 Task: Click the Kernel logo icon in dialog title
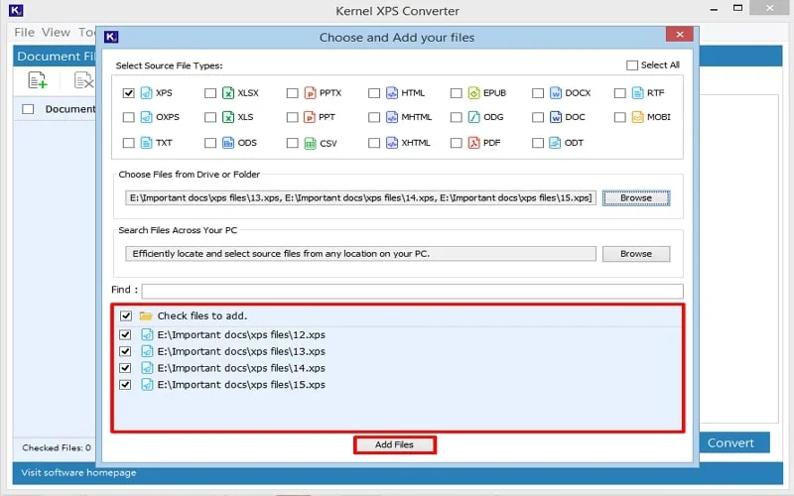pyautogui.click(x=112, y=38)
